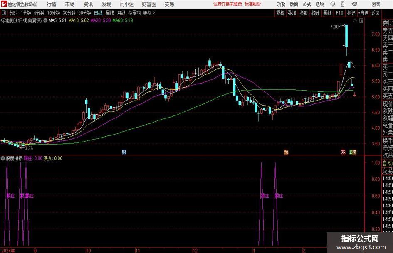
Task: Click the 游客 user account button
Action: click(x=376, y=4)
